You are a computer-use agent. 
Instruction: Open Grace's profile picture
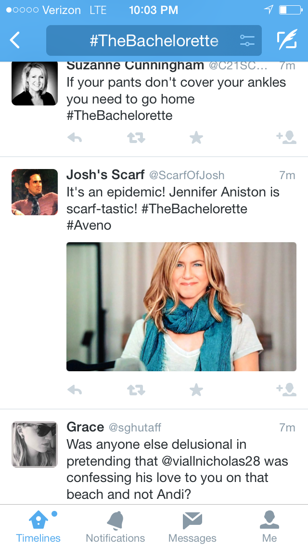click(x=35, y=444)
